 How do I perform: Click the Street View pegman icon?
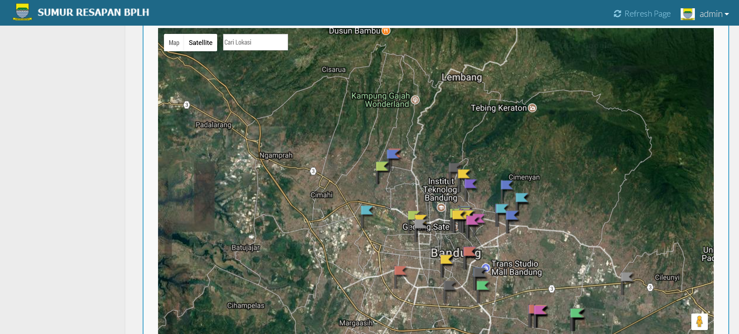(699, 321)
